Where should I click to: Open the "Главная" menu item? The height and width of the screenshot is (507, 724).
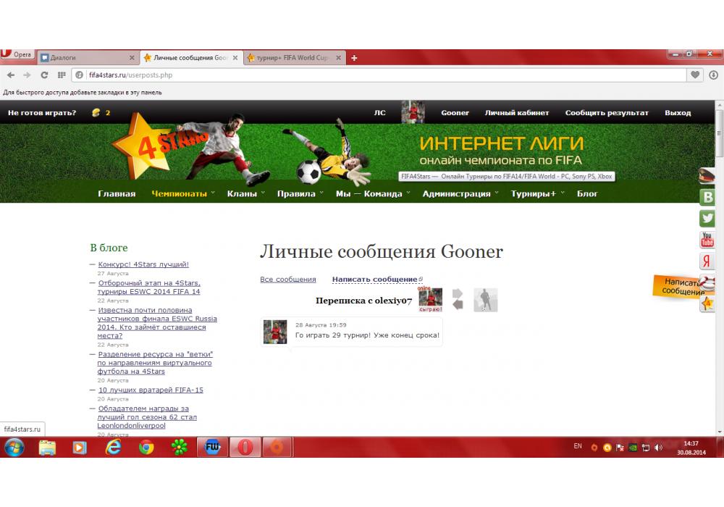pyautogui.click(x=117, y=193)
